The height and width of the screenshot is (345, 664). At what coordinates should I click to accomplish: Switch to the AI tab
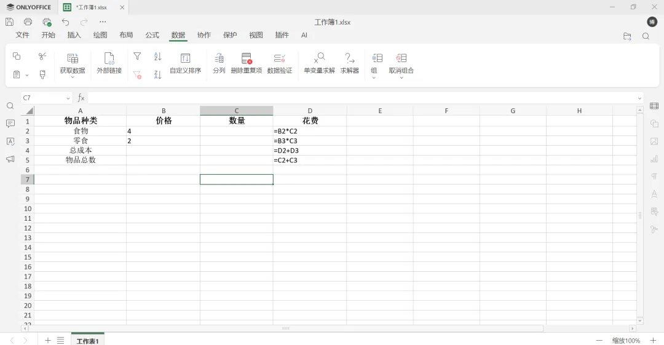(304, 35)
